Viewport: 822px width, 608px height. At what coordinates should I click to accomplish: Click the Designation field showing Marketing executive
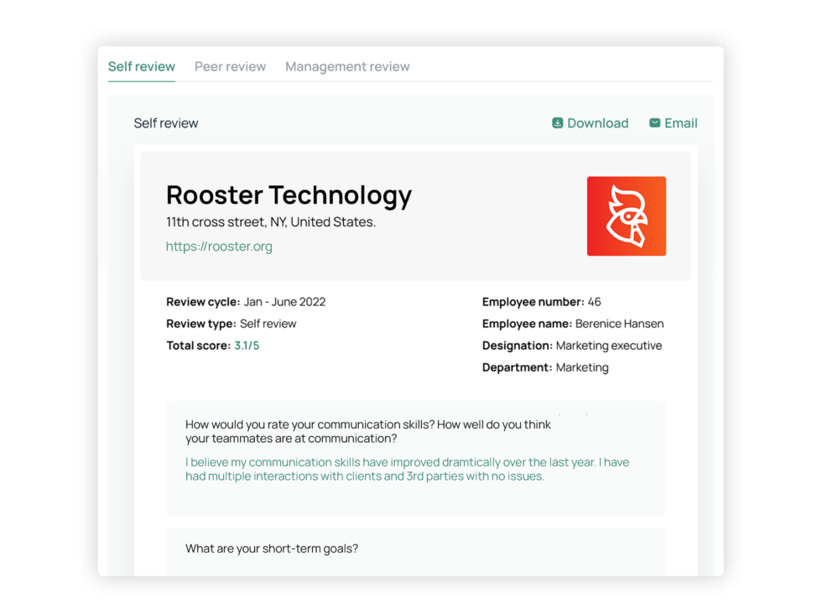(x=570, y=345)
